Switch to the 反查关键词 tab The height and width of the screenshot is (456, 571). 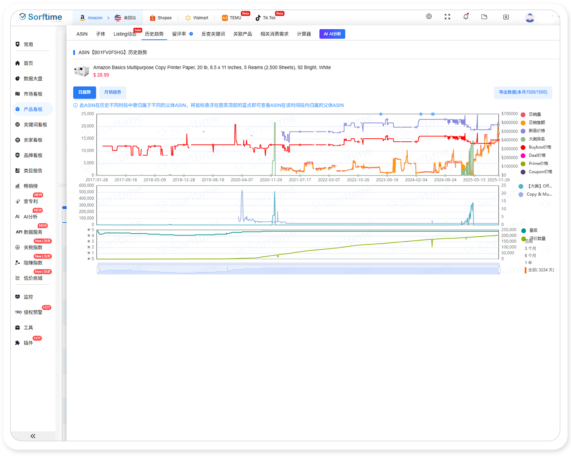point(213,34)
